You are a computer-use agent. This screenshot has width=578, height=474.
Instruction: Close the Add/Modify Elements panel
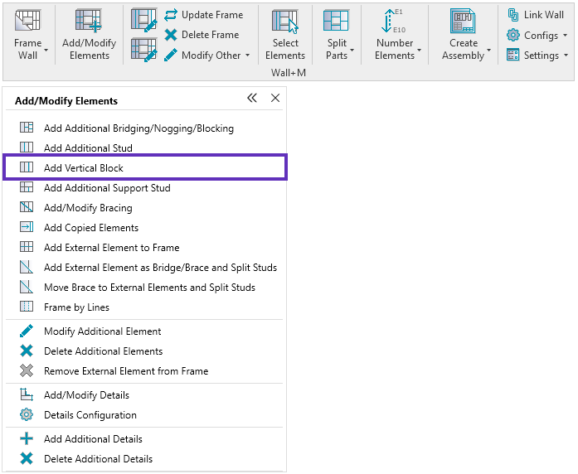275,99
